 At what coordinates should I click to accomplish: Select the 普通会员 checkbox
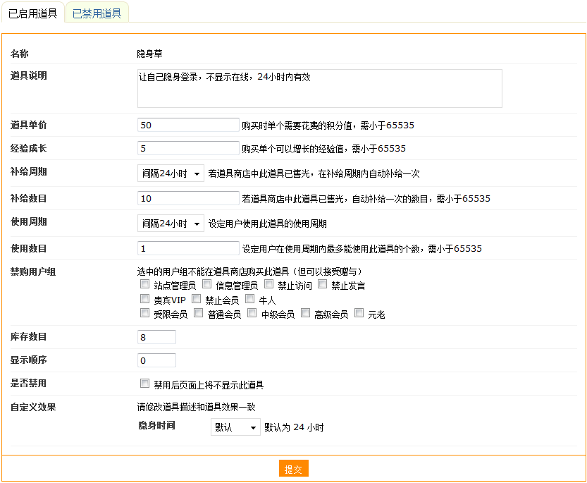coord(199,313)
